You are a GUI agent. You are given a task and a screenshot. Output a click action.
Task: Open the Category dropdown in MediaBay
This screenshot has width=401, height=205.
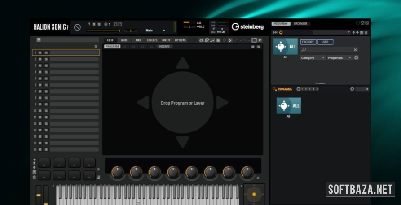pos(313,57)
